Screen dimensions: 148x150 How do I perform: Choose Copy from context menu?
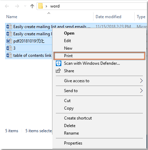99,108
